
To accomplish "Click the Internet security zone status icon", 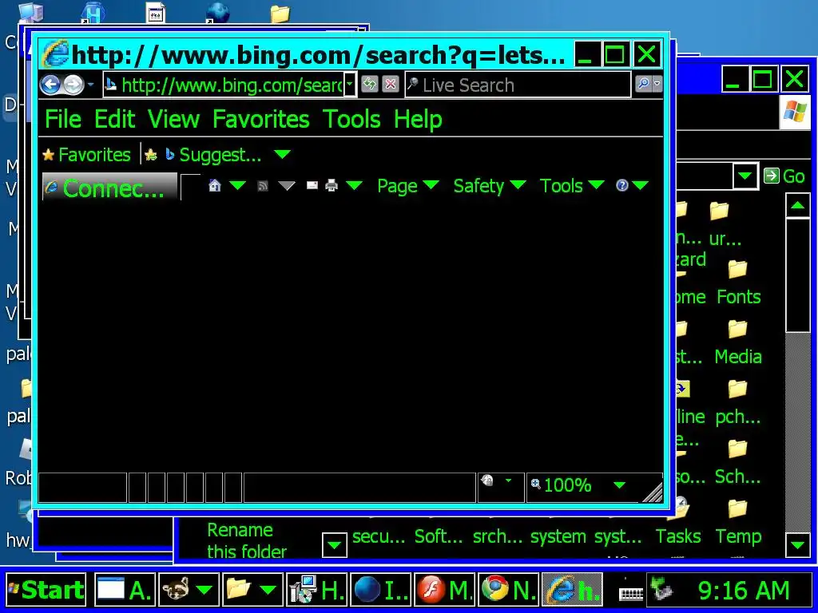I will point(487,480).
